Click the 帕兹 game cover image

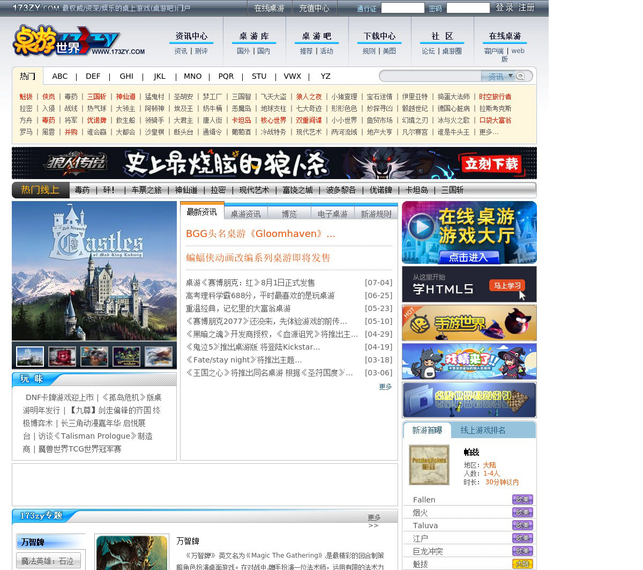coord(429,464)
